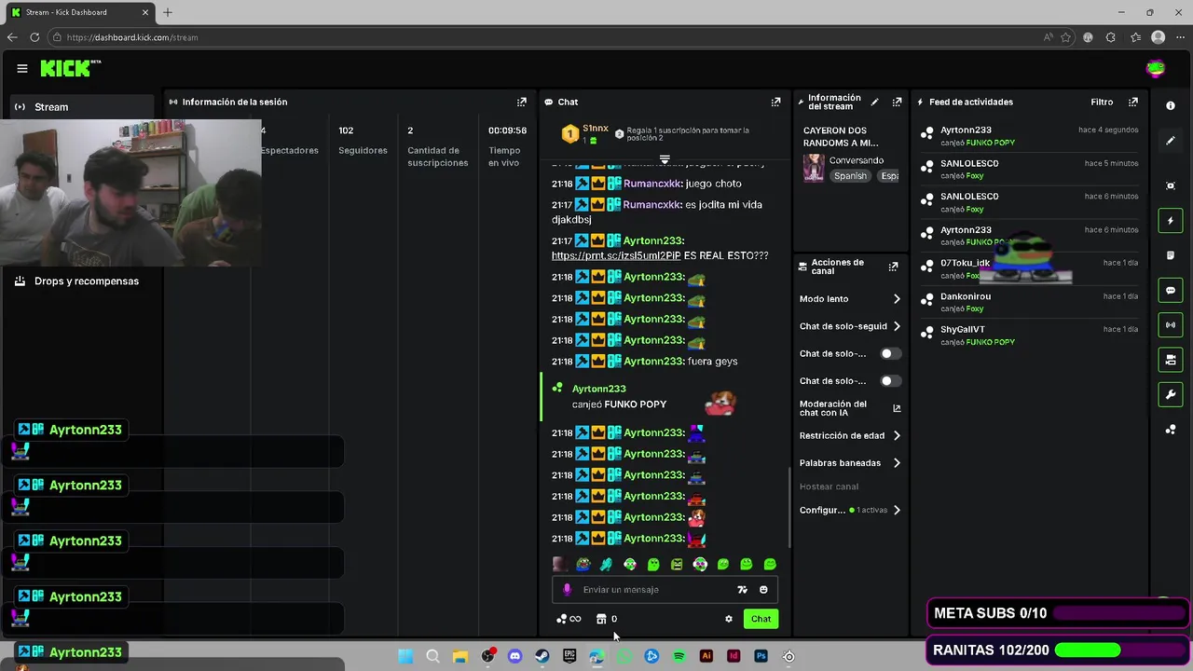Select the Spanish language tag

(850, 176)
